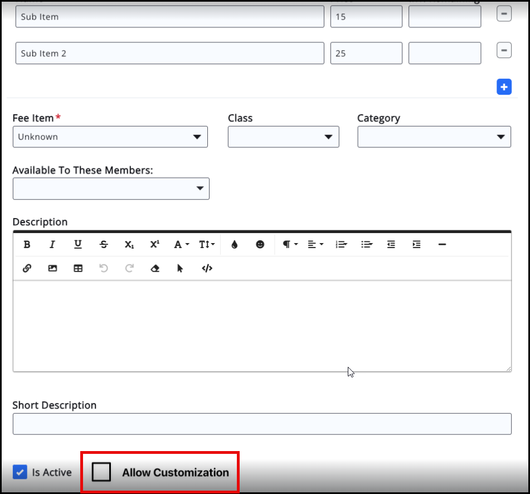Open the Class dropdown

283,137
